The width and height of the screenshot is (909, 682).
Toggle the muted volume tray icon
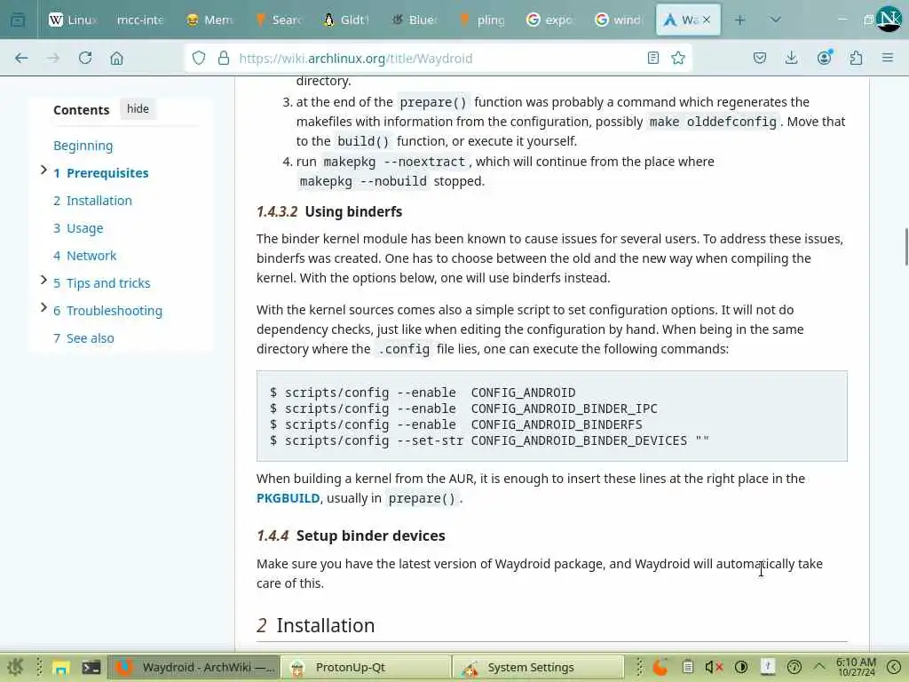tap(714, 668)
